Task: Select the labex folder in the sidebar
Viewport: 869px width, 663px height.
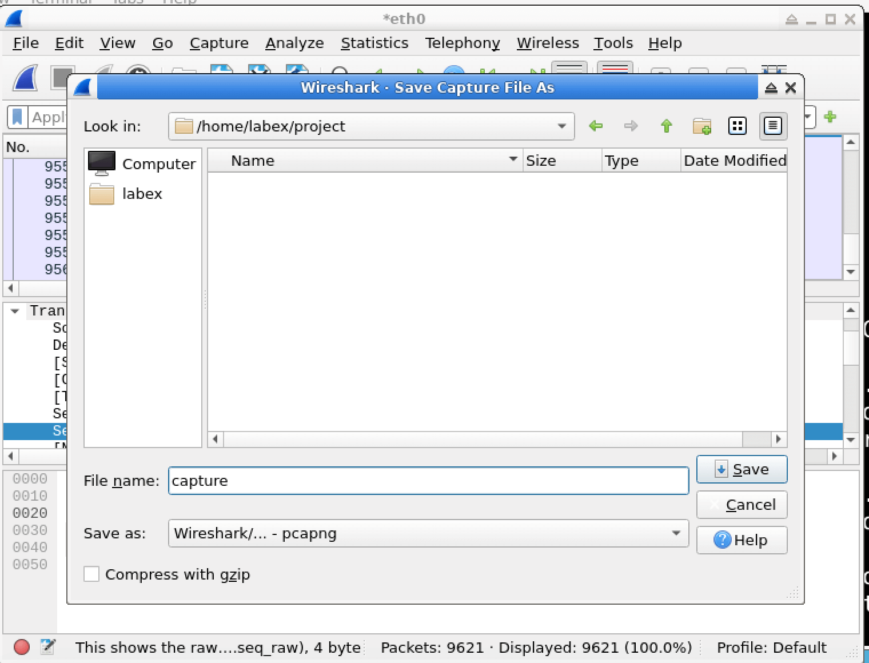Action: coord(126,194)
